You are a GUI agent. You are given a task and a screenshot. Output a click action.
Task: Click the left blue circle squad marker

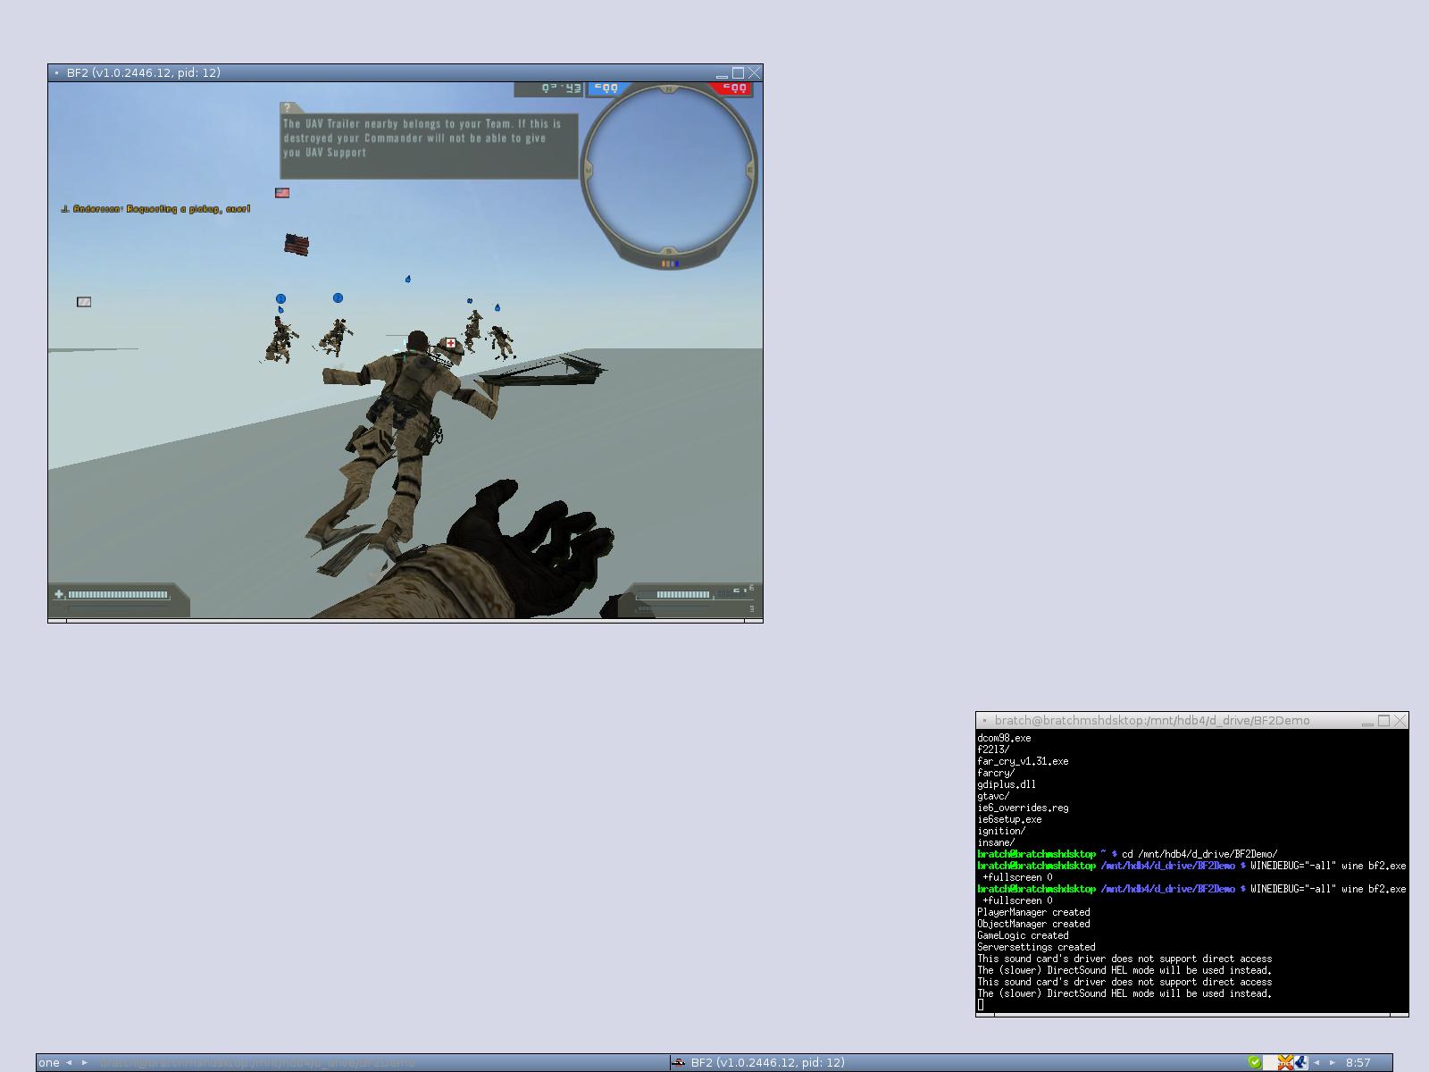point(280,298)
